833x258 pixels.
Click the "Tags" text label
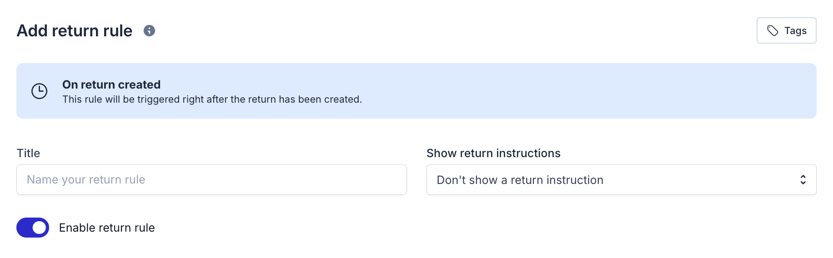795,30
